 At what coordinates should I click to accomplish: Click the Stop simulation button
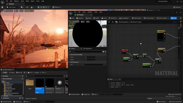(x=44, y=7)
